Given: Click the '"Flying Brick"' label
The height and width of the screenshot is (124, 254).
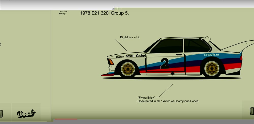Looking at the screenshot, I should point(147,98).
